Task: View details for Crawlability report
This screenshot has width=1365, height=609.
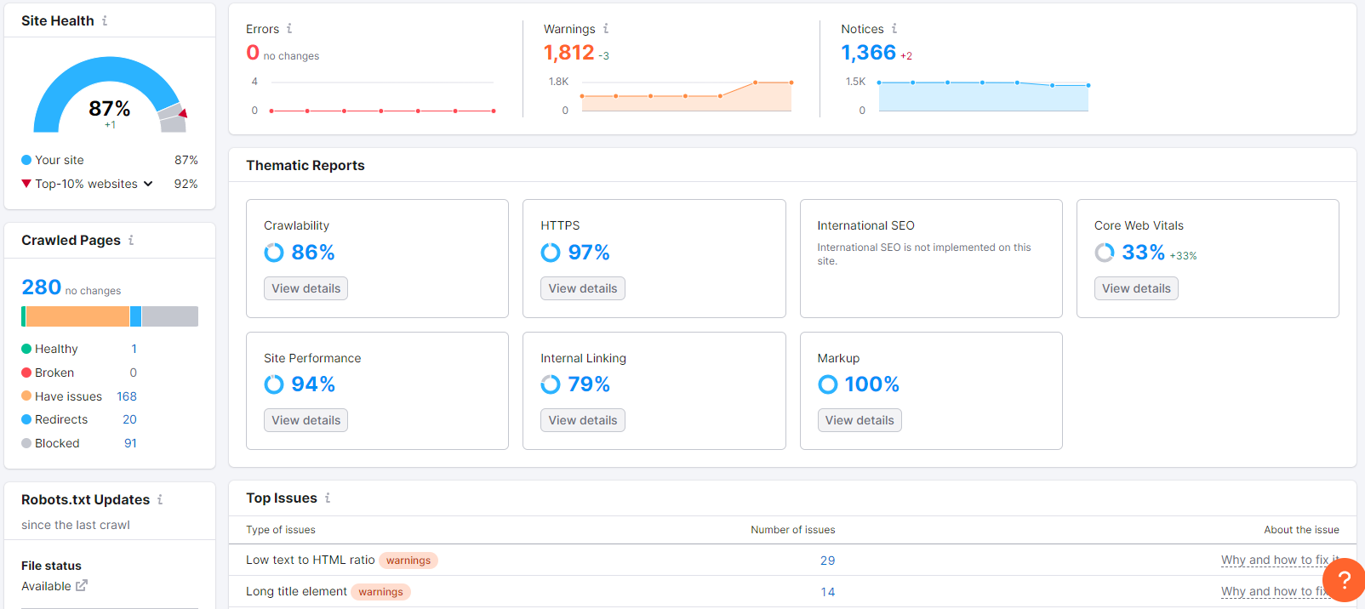Action: click(306, 288)
